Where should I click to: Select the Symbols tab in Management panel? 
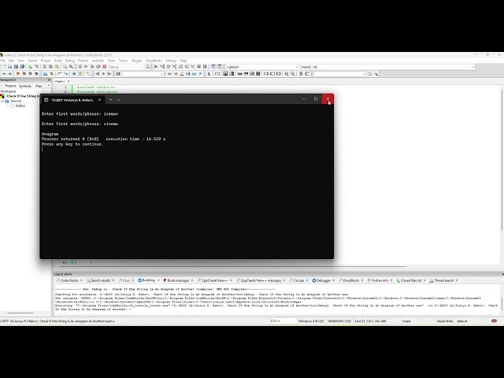25,86
